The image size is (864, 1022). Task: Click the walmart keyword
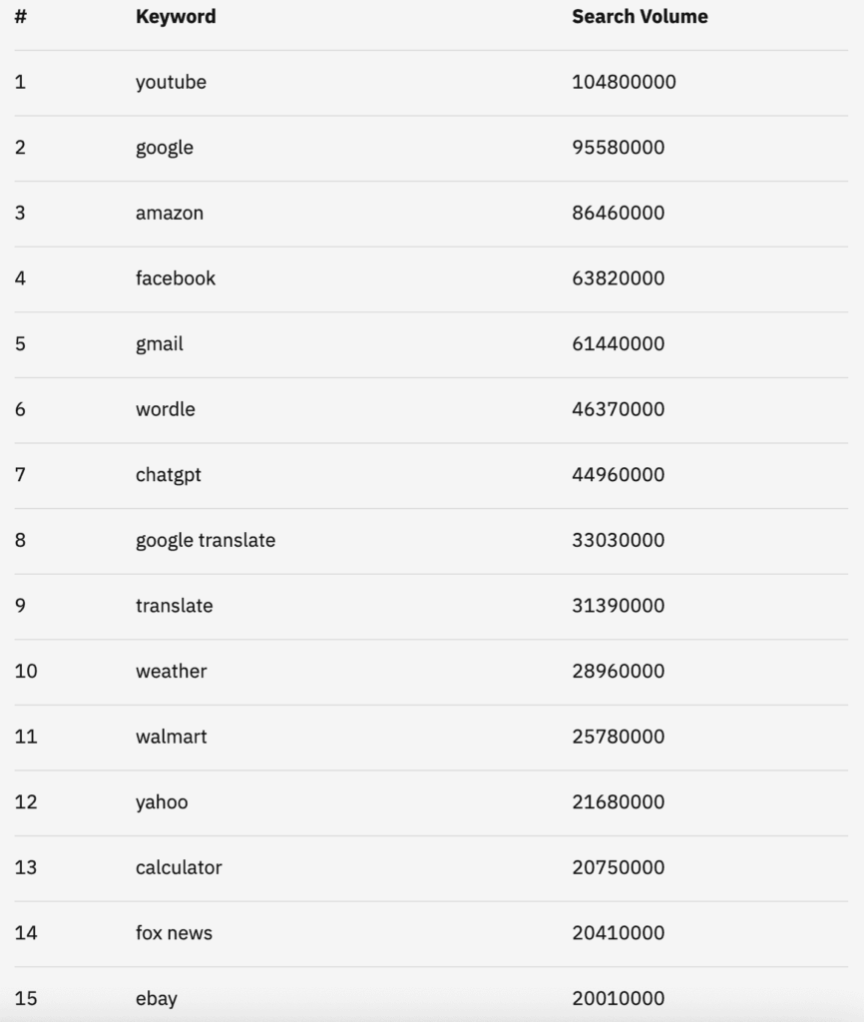[x=171, y=737]
